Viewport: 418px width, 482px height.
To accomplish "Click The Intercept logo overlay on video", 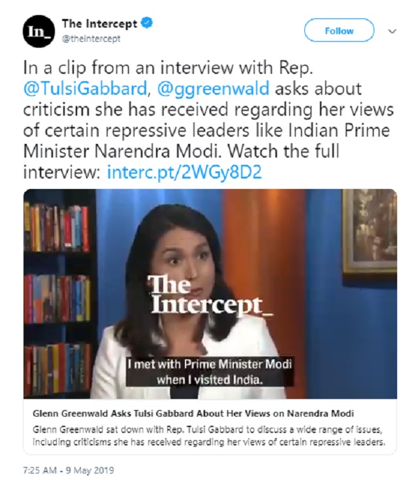I will click(211, 294).
